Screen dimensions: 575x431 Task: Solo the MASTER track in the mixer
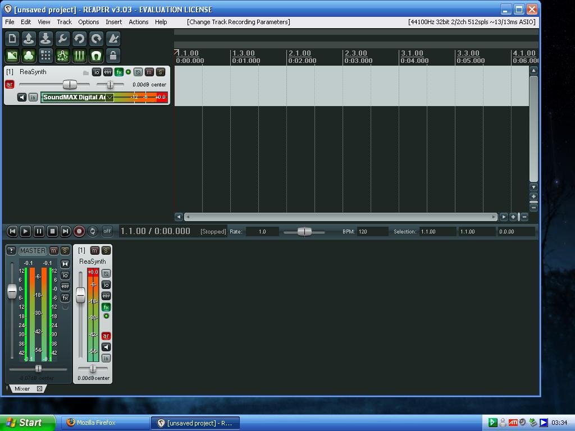[x=65, y=251]
